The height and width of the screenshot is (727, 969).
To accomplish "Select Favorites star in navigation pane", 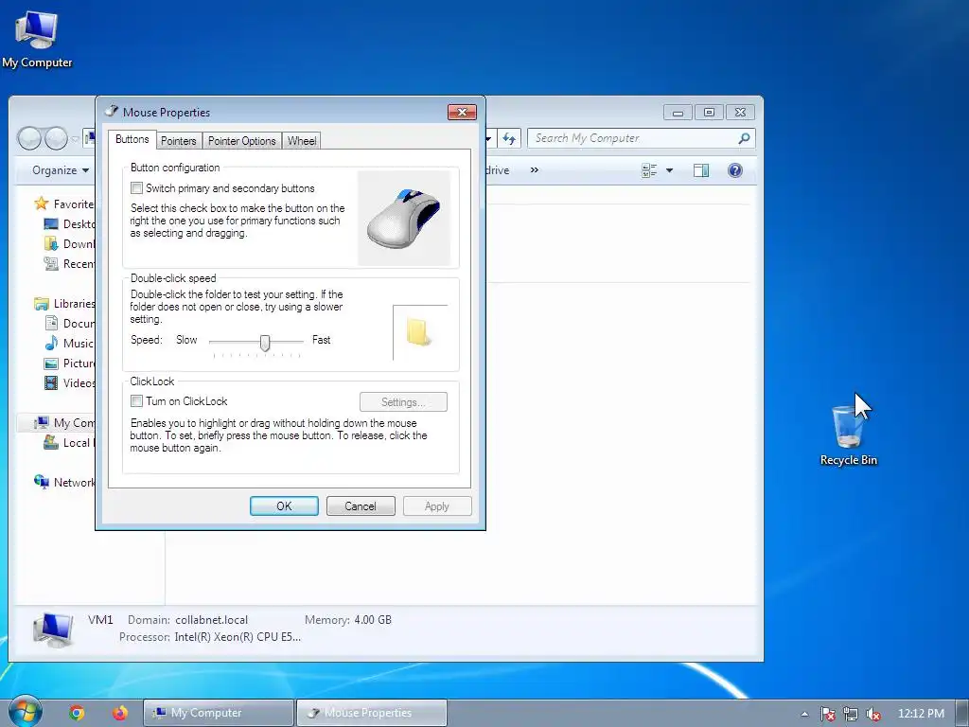I will pos(42,204).
